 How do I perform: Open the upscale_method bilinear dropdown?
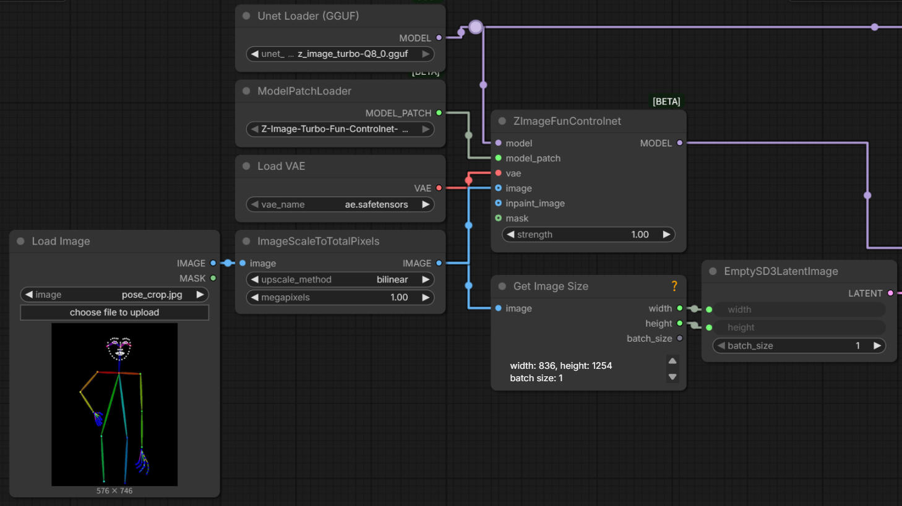(340, 280)
